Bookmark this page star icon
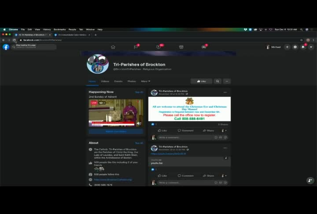Image resolution: width=317 pixels, height=214 pixels. click(x=302, y=40)
